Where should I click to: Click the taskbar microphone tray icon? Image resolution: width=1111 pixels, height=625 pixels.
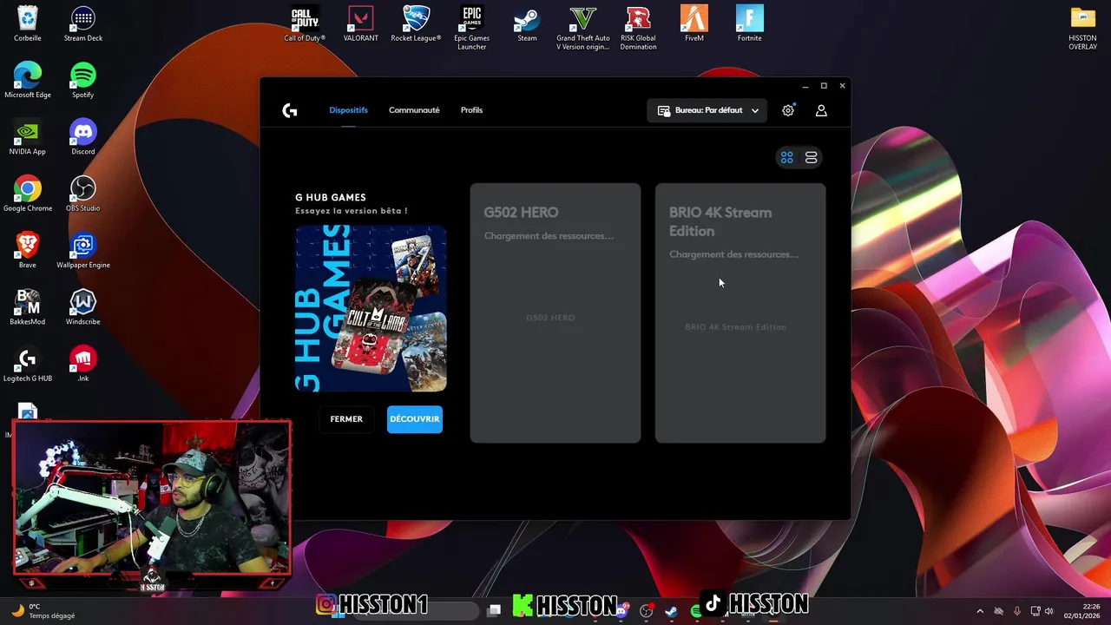point(1017,611)
